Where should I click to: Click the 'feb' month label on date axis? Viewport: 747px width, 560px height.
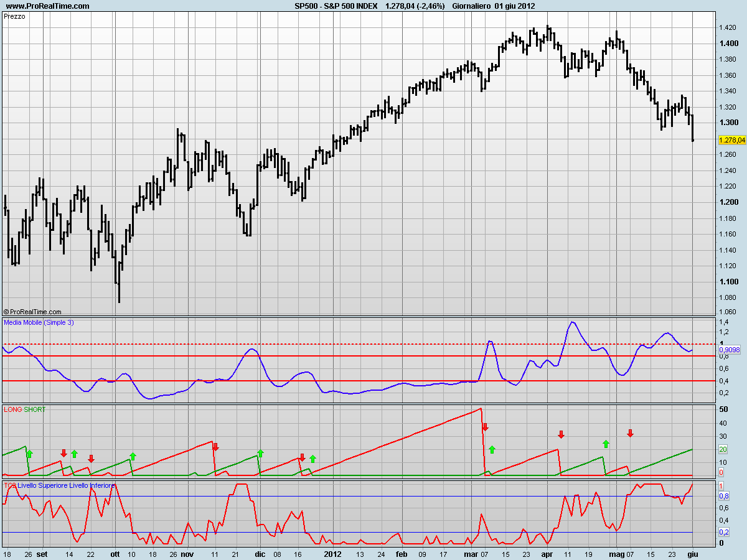402,553
